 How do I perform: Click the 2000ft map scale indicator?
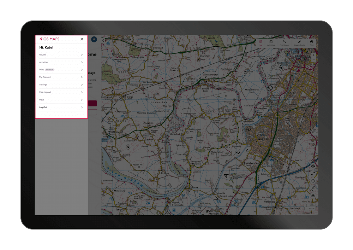point(312,208)
